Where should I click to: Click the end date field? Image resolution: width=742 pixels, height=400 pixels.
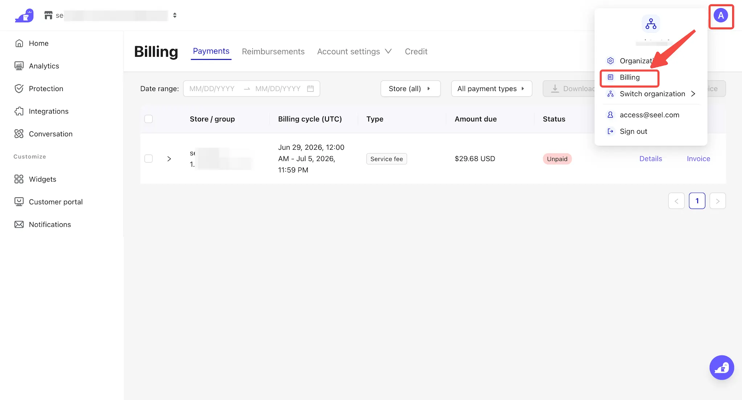coord(278,89)
